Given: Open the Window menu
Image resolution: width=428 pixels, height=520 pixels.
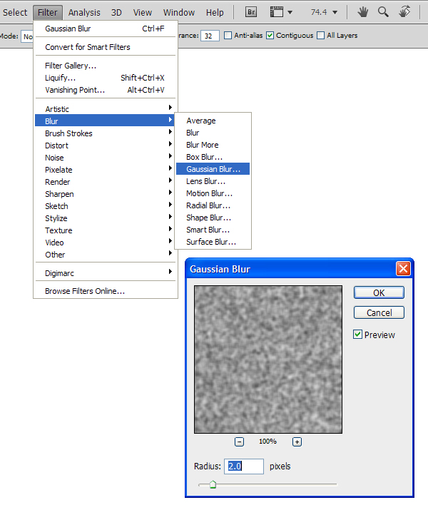Looking at the screenshot, I should [x=179, y=13].
